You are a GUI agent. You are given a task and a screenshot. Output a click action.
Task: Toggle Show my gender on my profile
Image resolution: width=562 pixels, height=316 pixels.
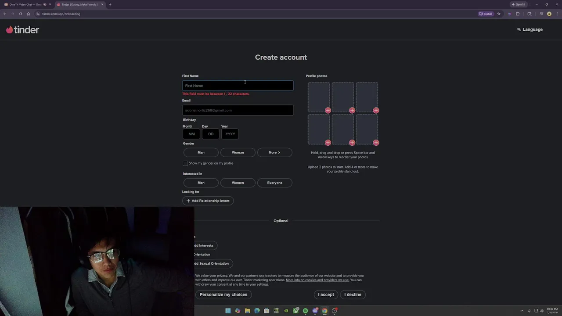185,163
